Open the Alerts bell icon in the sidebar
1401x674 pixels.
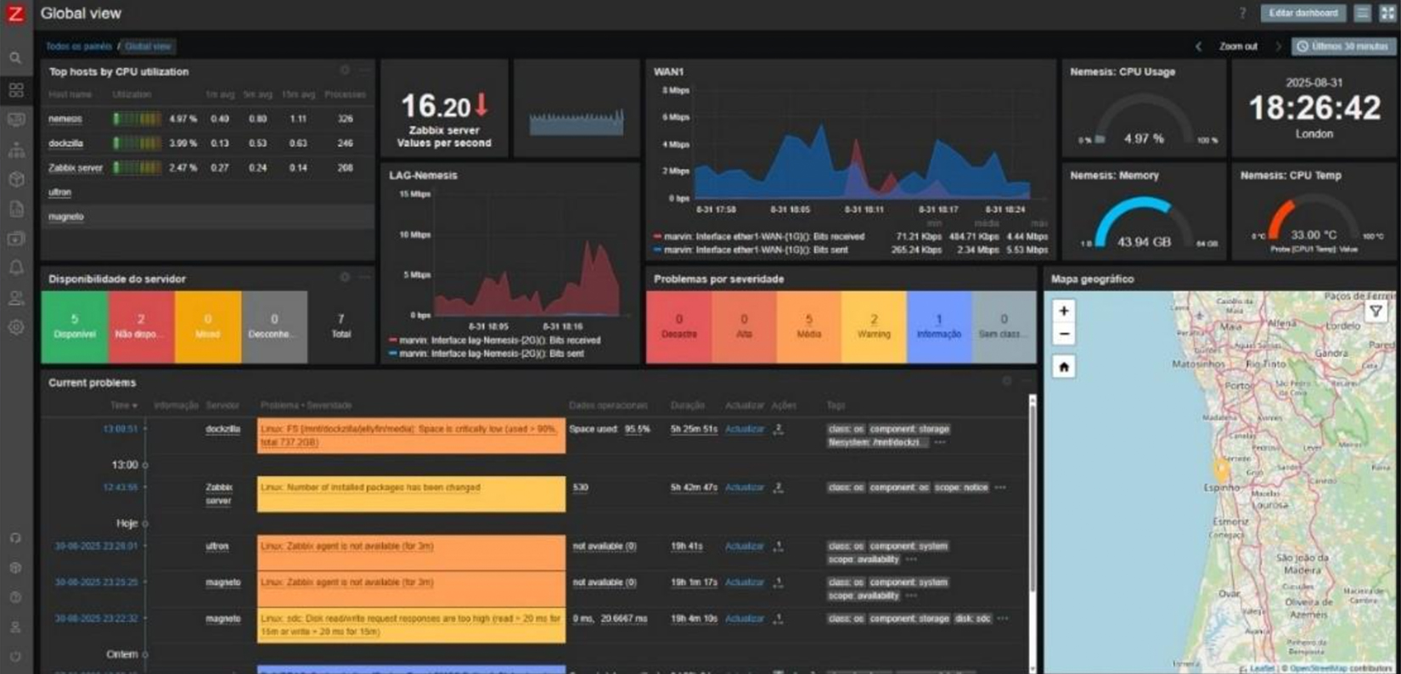pos(15,267)
